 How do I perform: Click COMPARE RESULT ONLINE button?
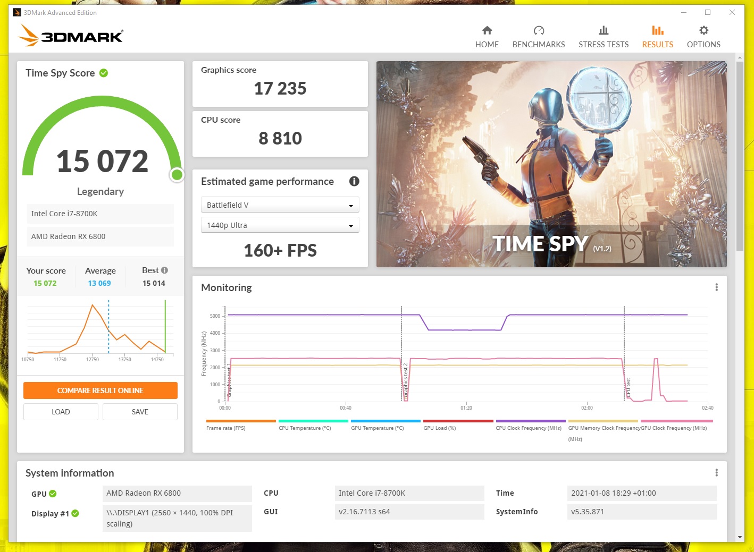pyautogui.click(x=100, y=390)
